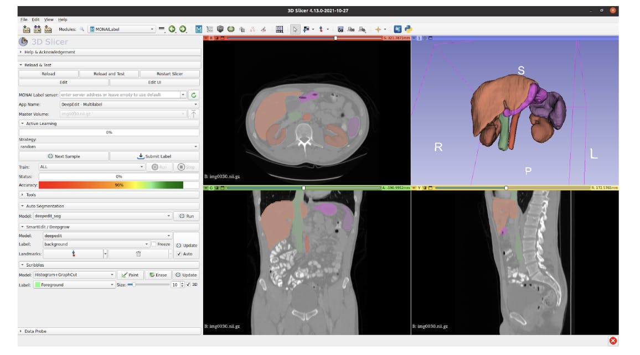Image resolution: width=640 pixels, height=355 pixels.
Task: Open the Train dropdown set to ALL
Action: click(92, 166)
